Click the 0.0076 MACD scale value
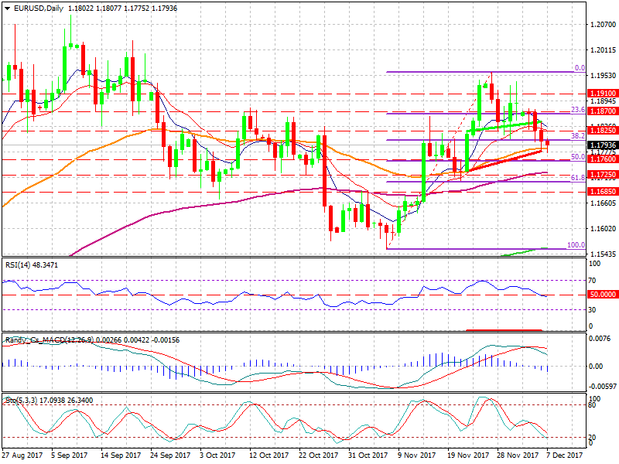Image resolution: width=619 pixels, height=464 pixels. coord(600,339)
